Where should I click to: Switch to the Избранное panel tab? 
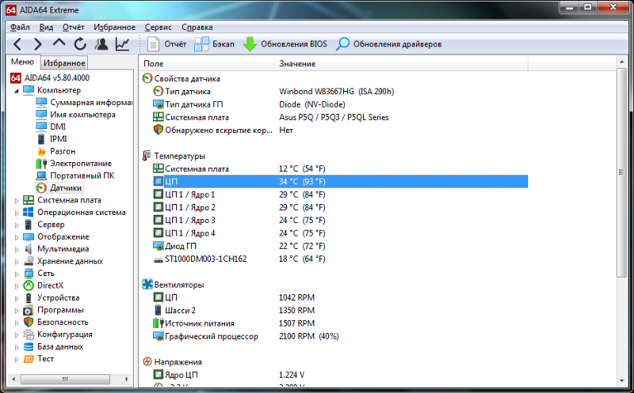(64, 63)
